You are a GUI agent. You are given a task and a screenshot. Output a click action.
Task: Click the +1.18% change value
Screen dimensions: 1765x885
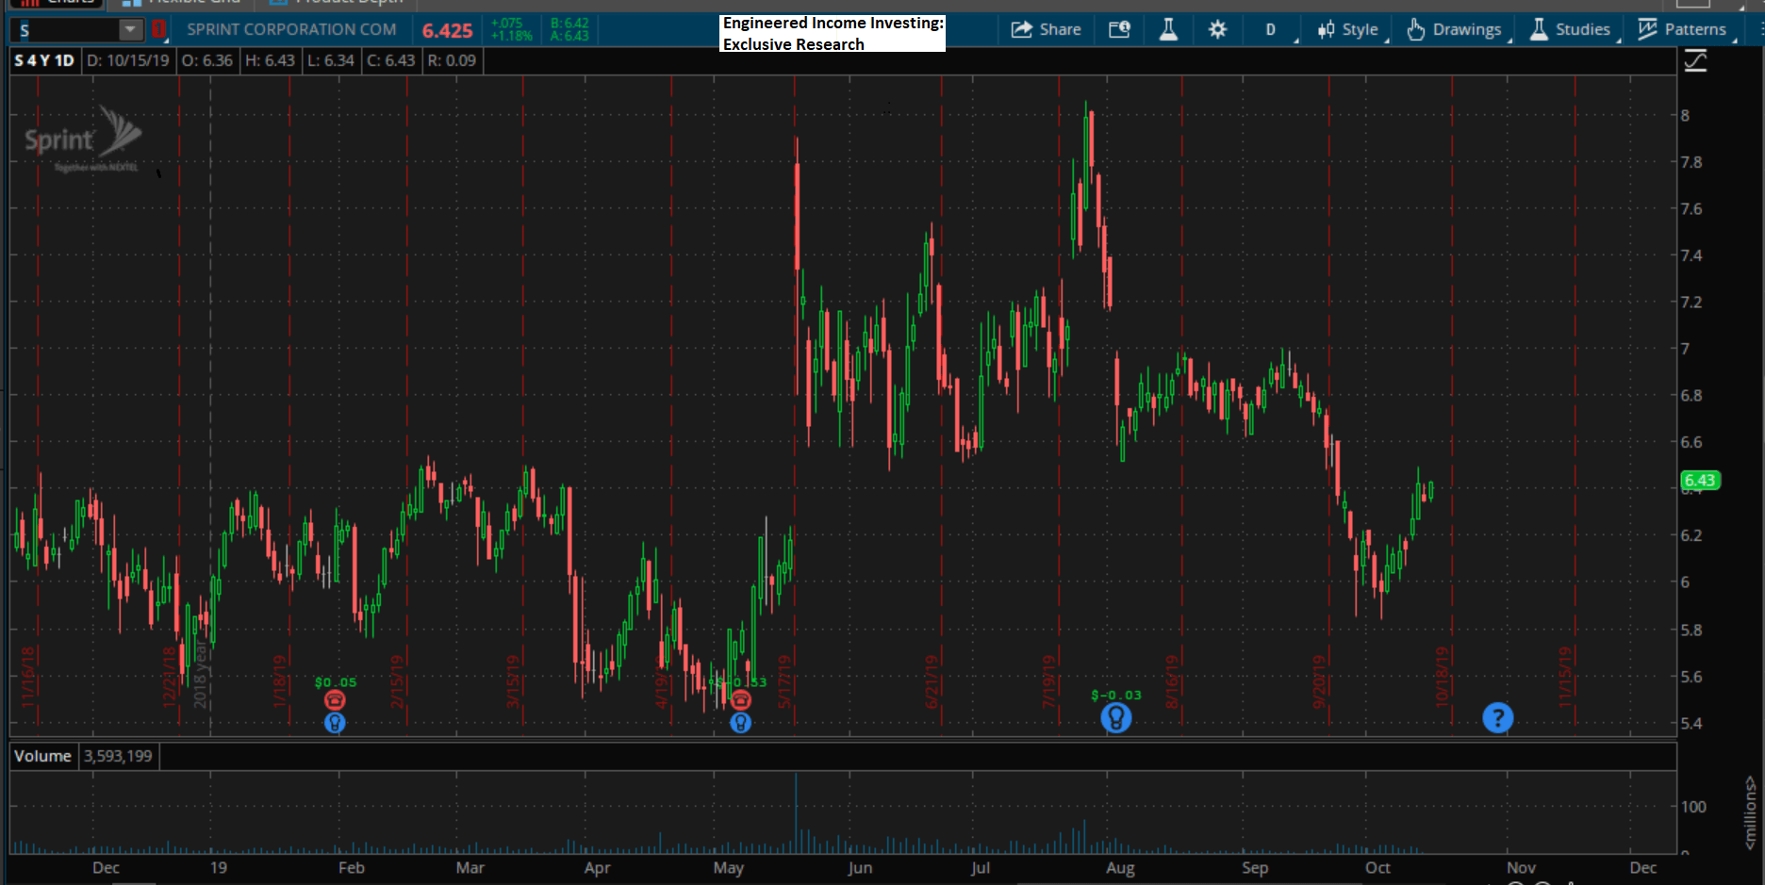(512, 36)
